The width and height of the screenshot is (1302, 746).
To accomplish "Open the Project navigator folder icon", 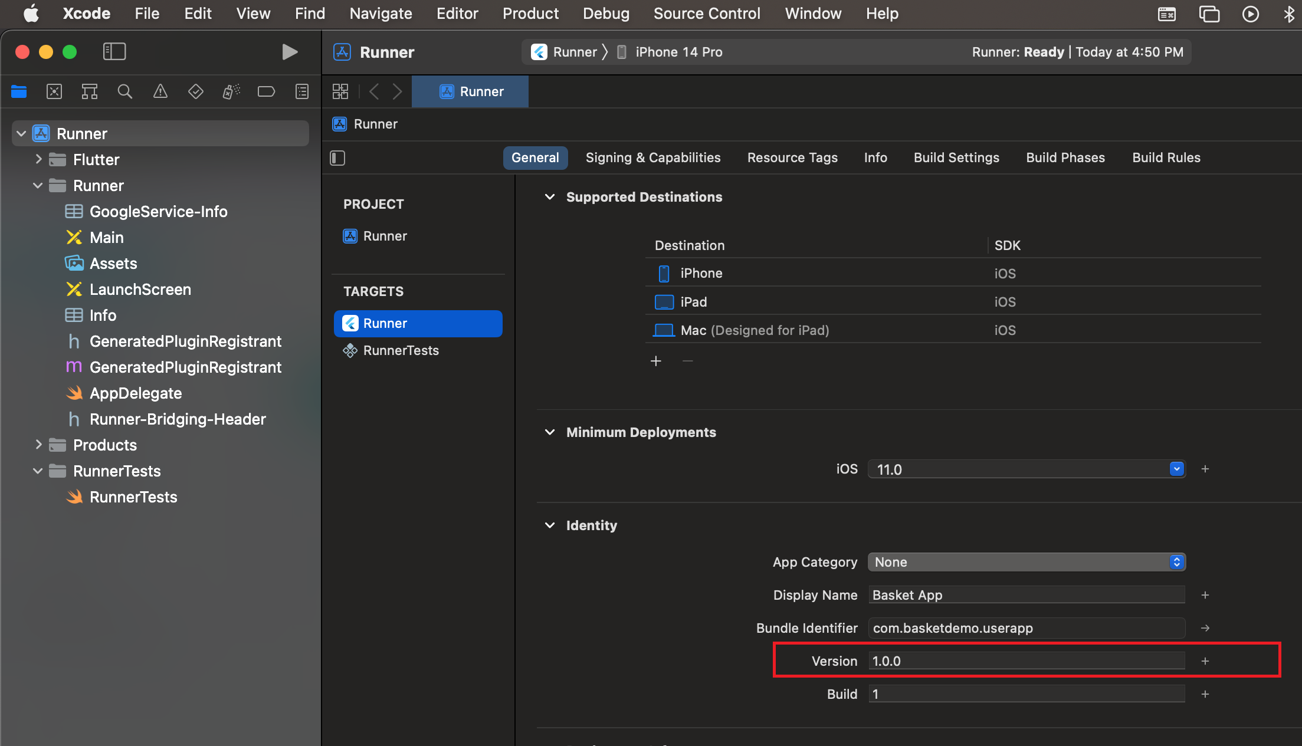I will pyautogui.click(x=19, y=91).
